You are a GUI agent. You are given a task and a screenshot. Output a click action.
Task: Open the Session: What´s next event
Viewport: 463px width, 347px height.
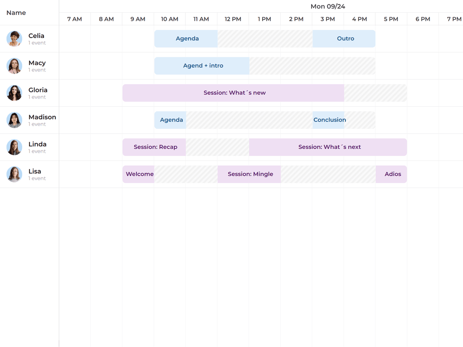point(328,147)
